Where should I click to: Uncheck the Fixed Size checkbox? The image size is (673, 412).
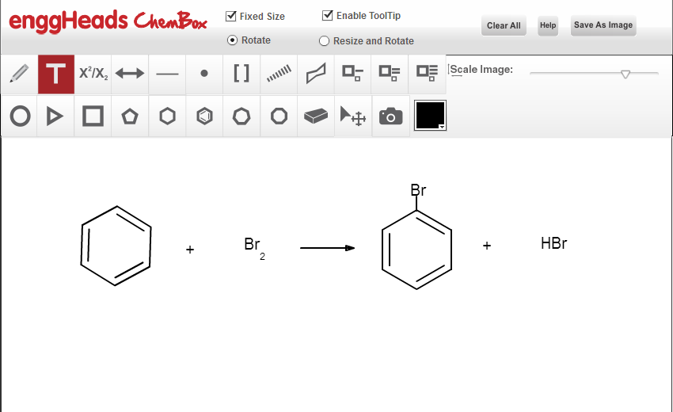pyautogui.click(x=231, y=16)
